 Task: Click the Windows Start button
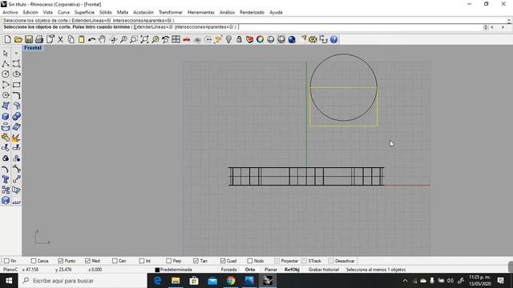click(9, 281)
